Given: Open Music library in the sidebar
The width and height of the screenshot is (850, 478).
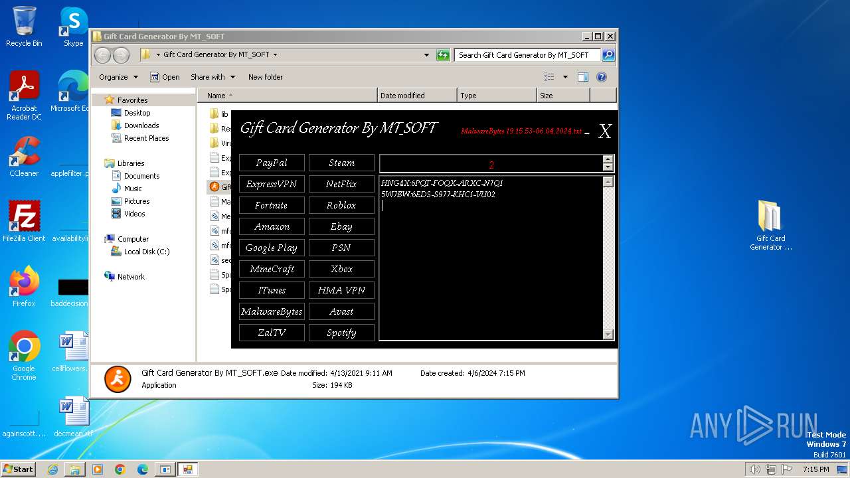Looking at the screenshot, I should click(133, 189).
